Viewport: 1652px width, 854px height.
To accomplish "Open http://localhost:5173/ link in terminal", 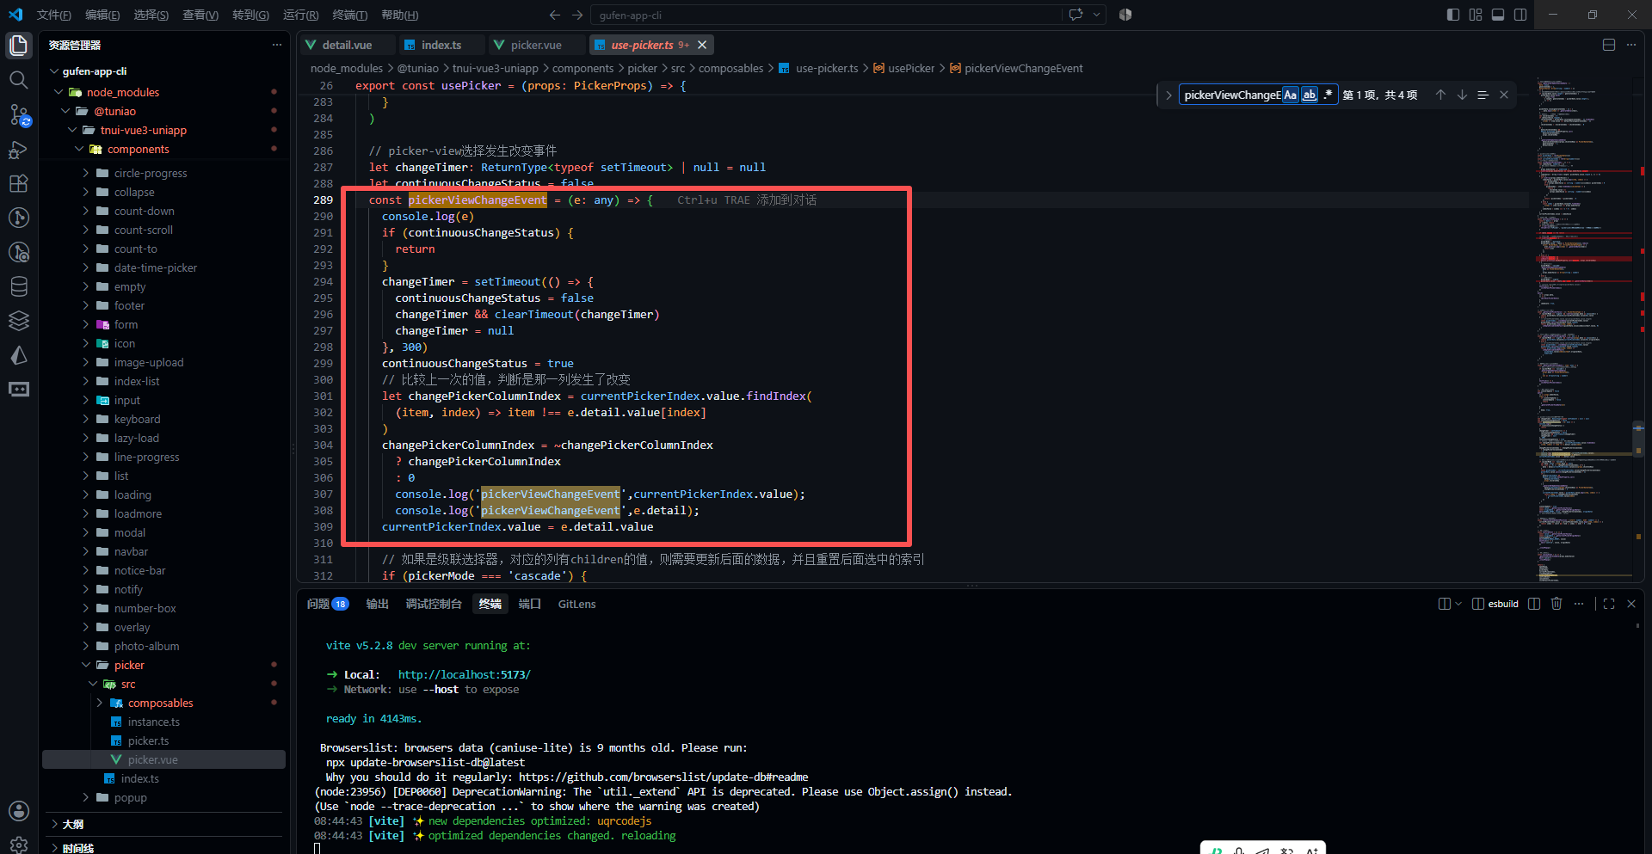I will (464, 674).
